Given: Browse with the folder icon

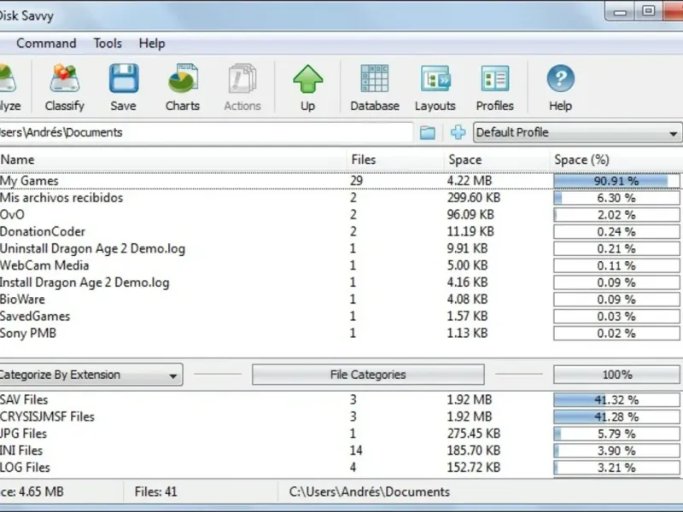Looking at the screenshot, I should 428,132.
